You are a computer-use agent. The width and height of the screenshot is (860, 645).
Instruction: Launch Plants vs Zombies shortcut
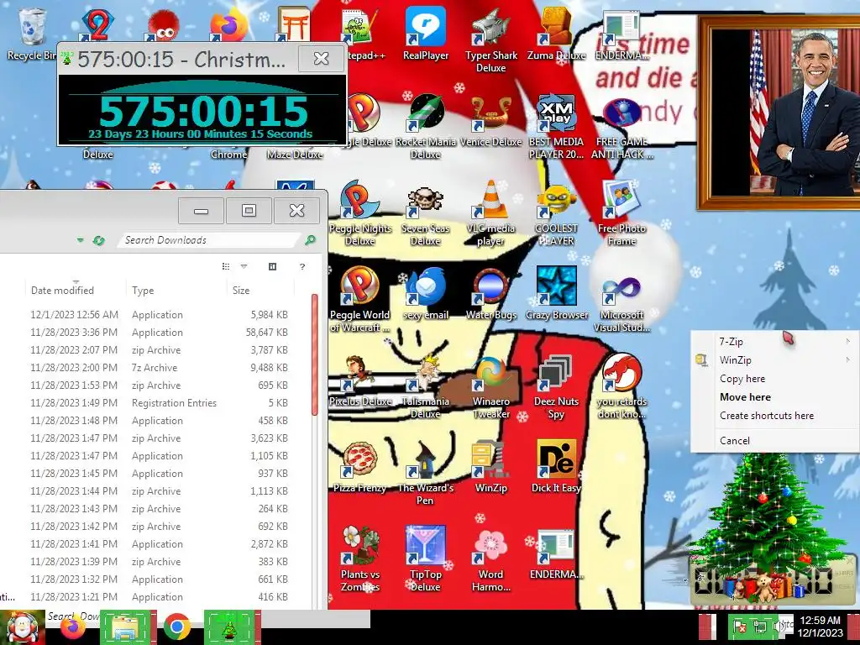[x=359, y=558]
